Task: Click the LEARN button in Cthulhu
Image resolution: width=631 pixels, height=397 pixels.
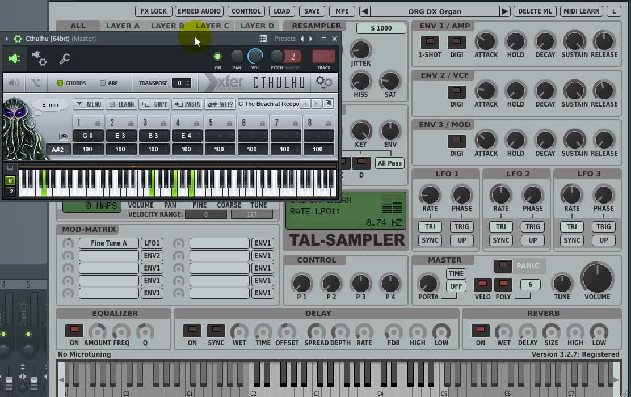Action: pos(121,104)
